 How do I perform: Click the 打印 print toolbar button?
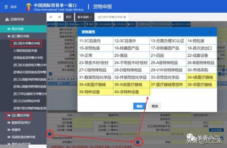80,24
